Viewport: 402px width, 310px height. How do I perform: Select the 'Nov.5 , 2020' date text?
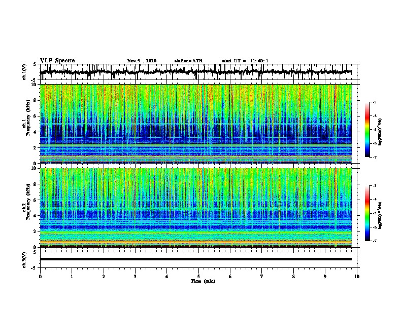[142, 61]
